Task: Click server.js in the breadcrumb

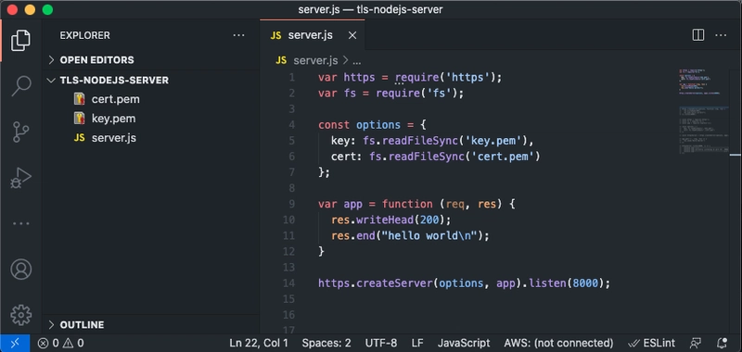Action: [315, 60]
